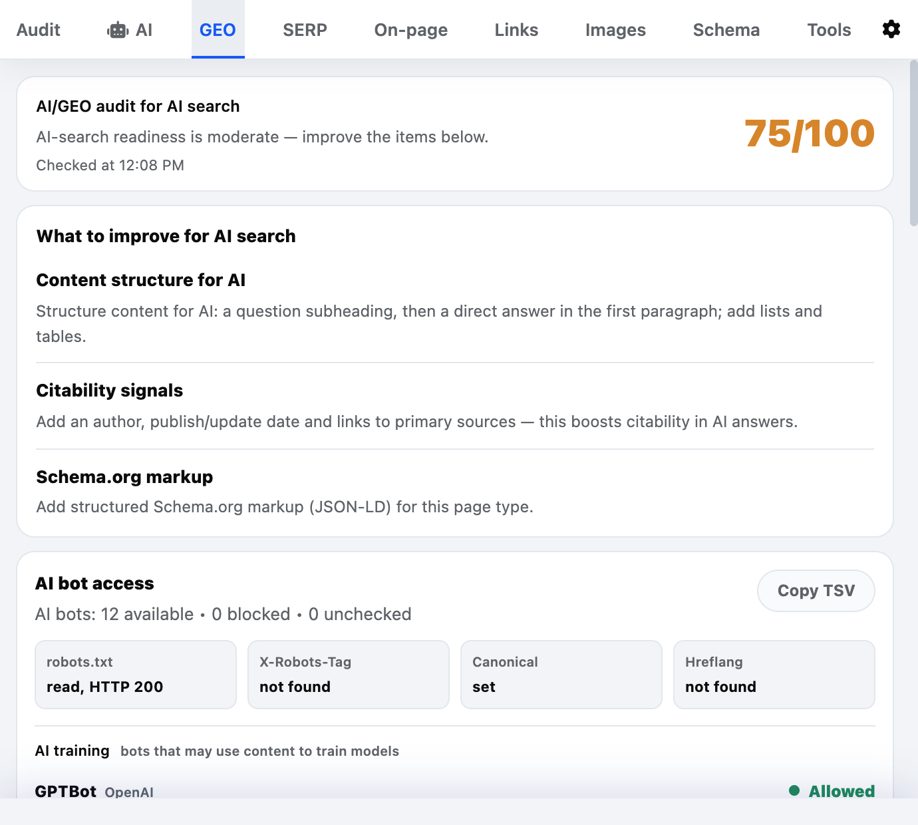Image resolution: width=918 pixels, height=825 pixels.
Task: Open the Tools tab
Action: [829, 30]
